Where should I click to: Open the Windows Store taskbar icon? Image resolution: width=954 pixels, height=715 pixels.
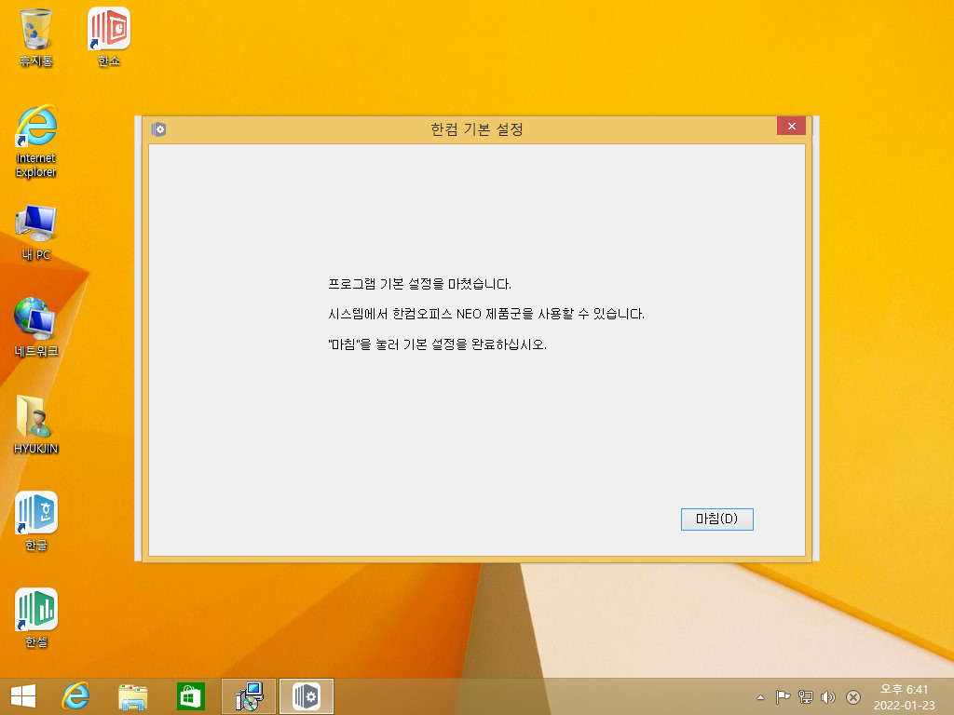190,696
